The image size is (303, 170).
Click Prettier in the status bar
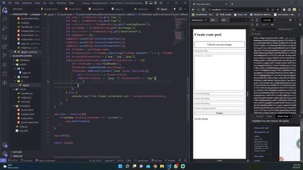click(170, 161)
